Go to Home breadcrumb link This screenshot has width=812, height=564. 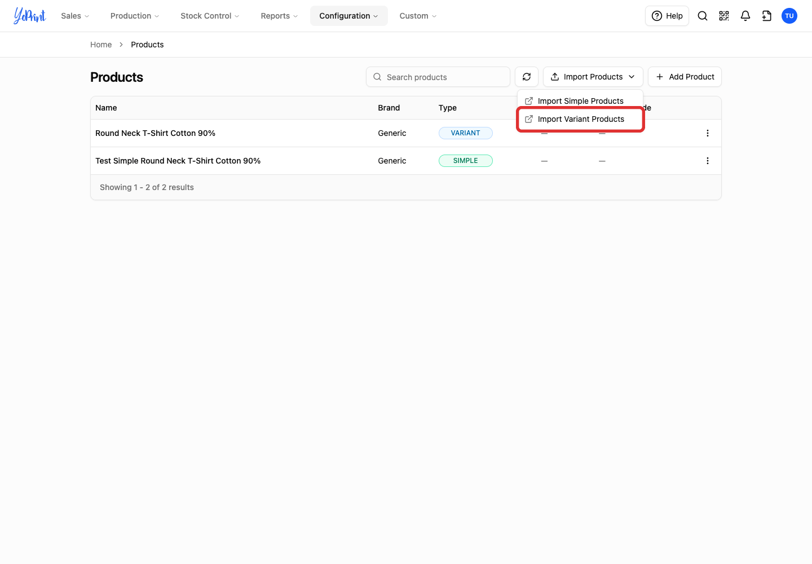click(101, 45)
